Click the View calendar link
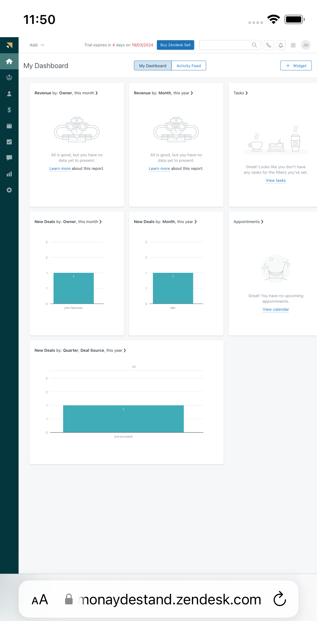The width and height of the screenshot is (317, 621). [276, 309]
